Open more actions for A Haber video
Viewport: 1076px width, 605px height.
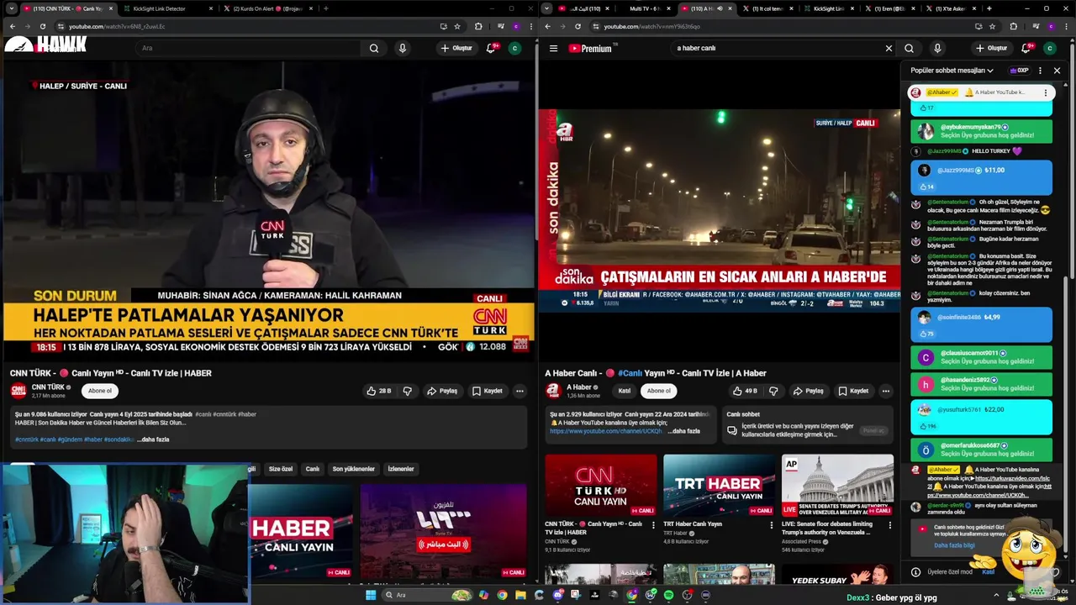(885, 391)
